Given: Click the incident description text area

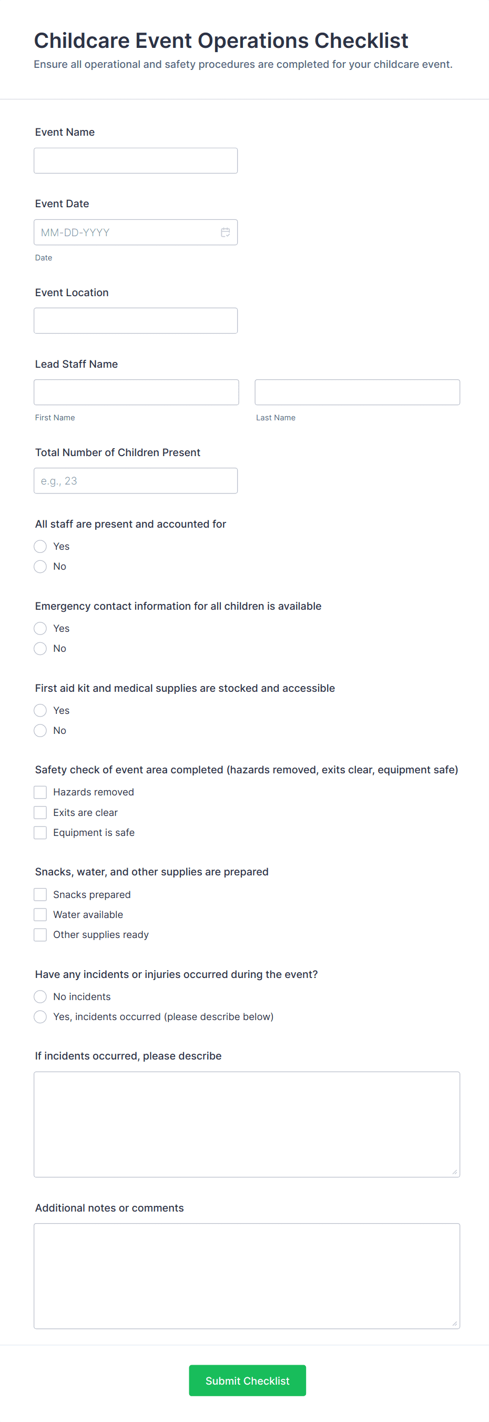Looking at the screenshot, I should tap(247, 1124).
